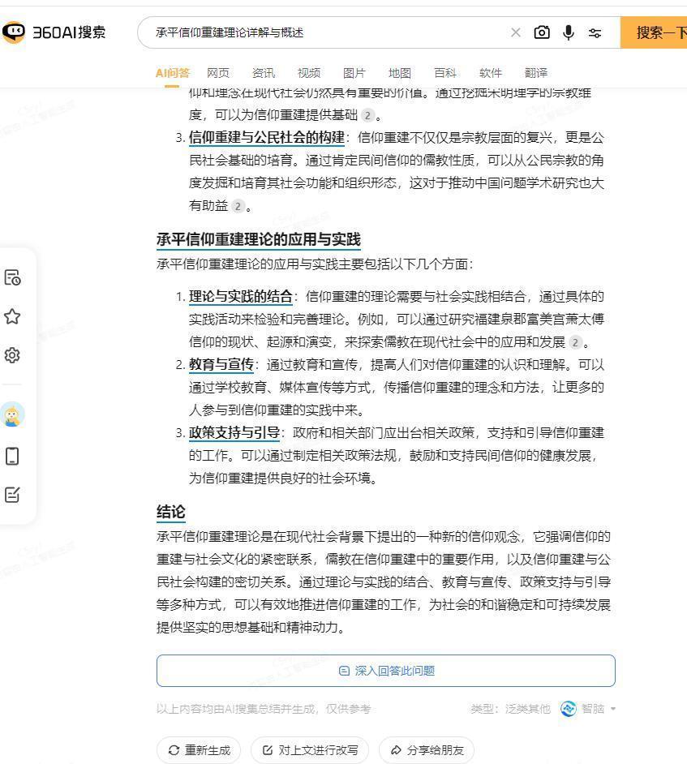687x764 pixels.
Task: Click the 智脑 model icon
Action: [x=568, y=709]
